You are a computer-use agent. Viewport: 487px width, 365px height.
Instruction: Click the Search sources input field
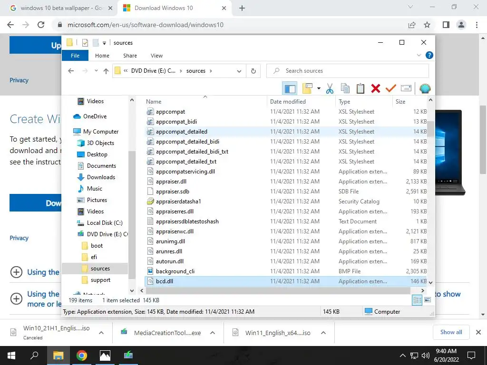pos(348,71)
